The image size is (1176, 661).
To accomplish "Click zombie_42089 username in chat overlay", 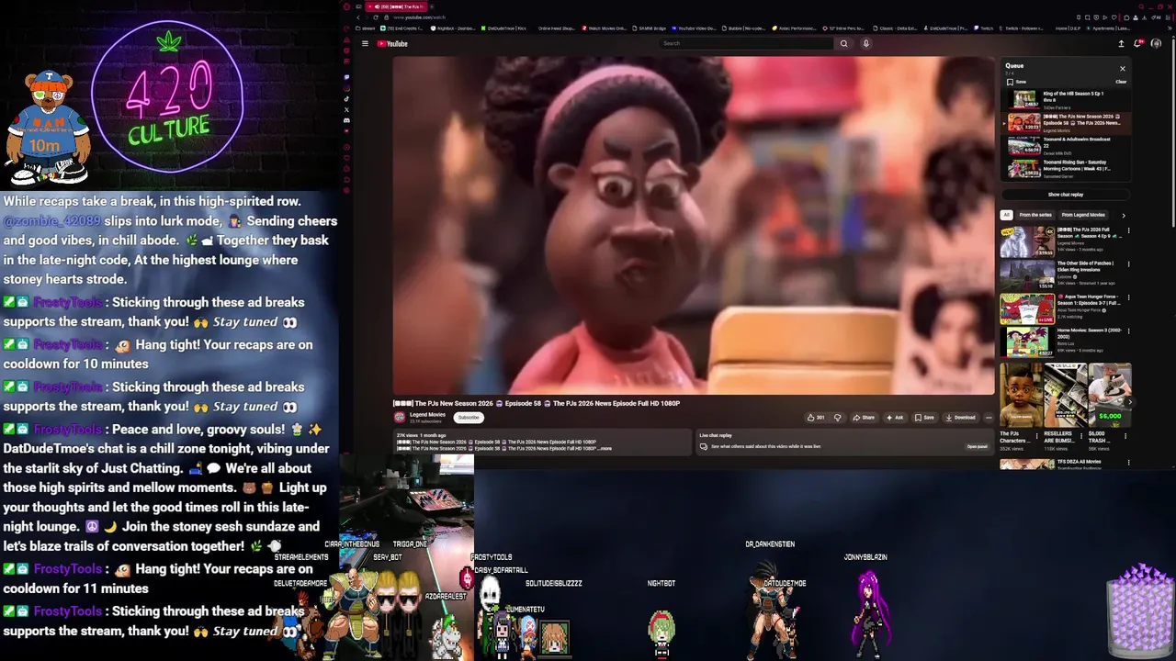I will tap(51, 221).
